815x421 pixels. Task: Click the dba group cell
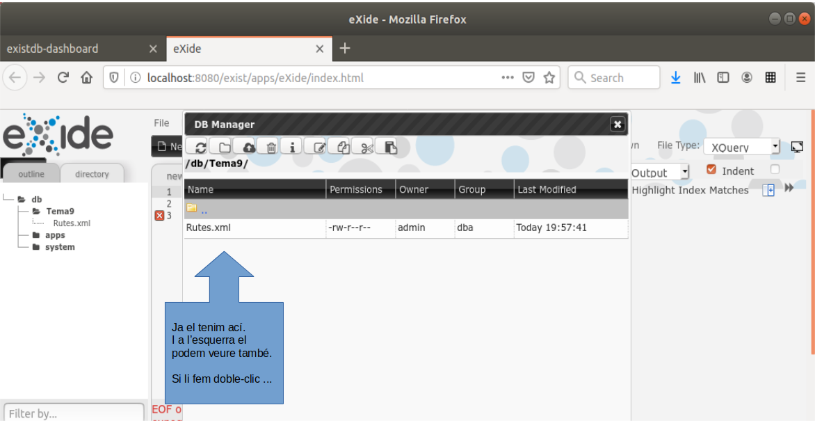pyautogui.click(x=485, y=228)
